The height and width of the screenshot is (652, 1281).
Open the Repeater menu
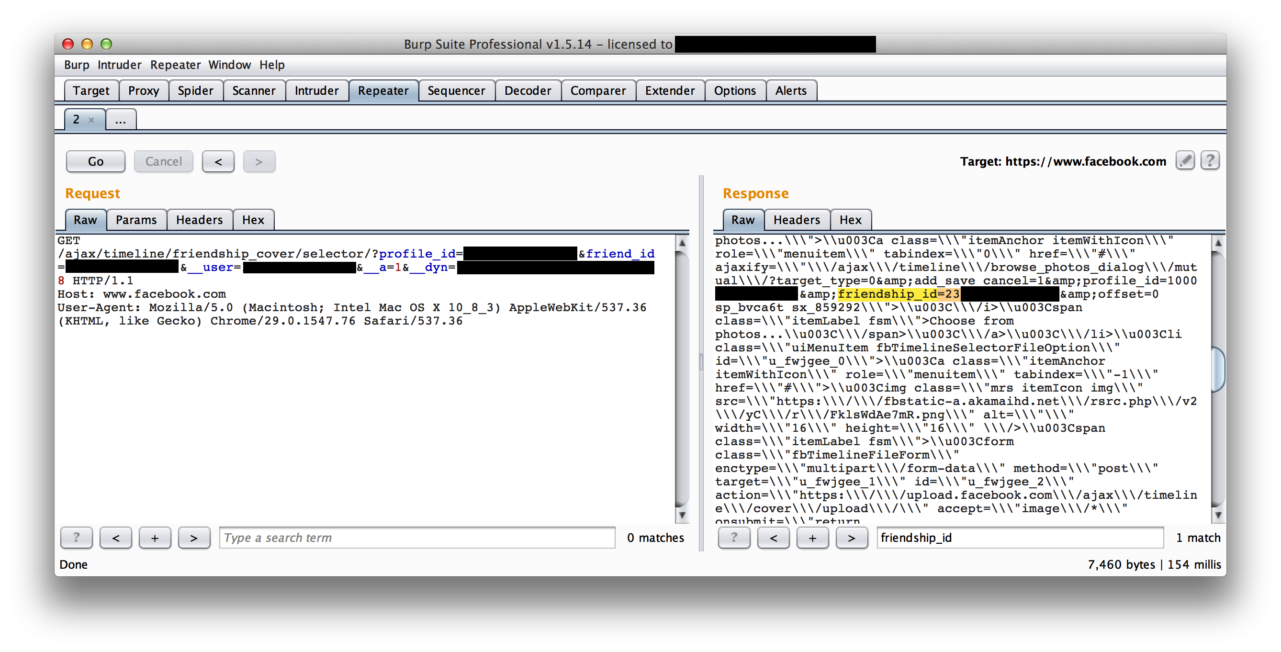176,65
